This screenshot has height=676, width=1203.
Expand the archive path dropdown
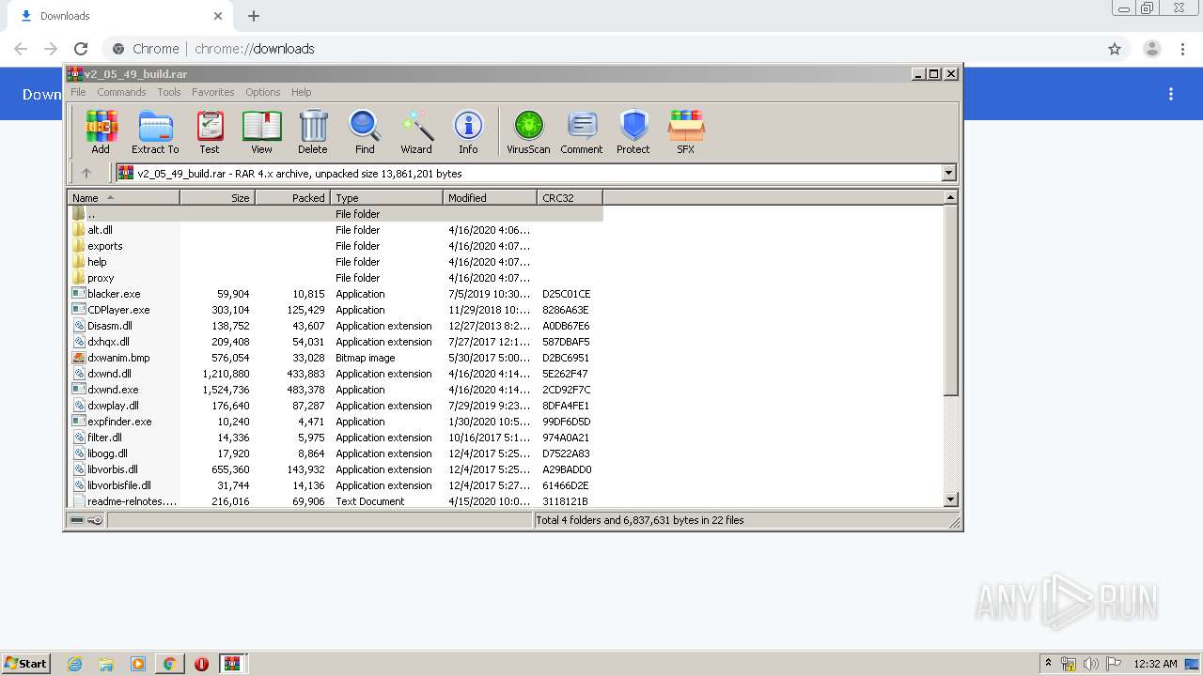pos(948,173)
